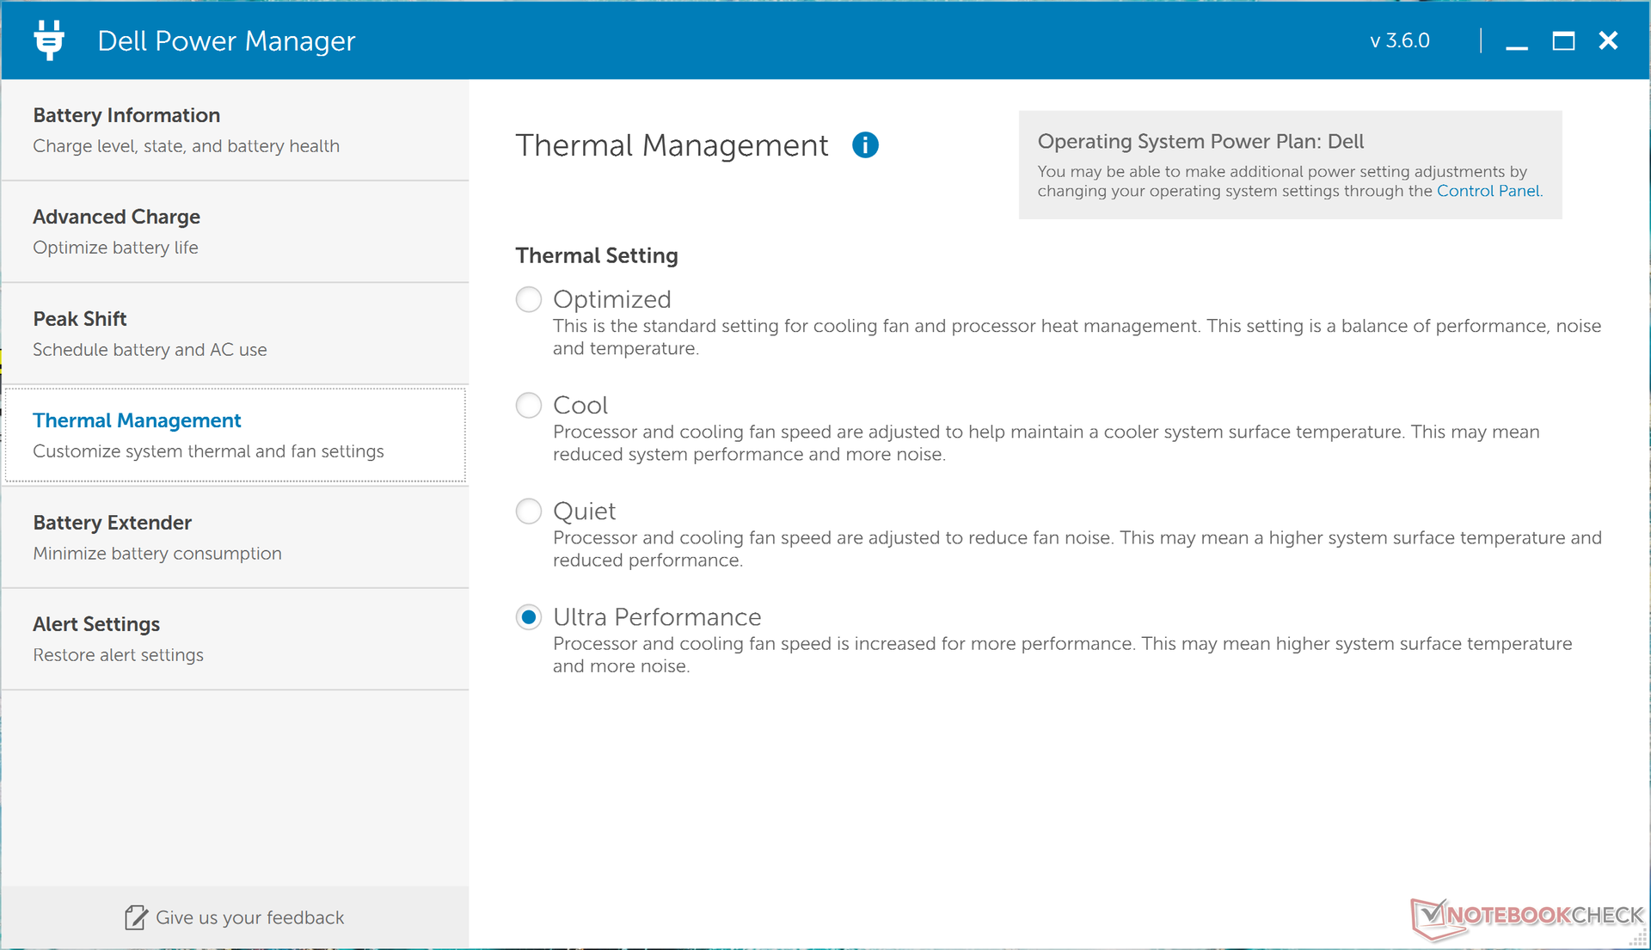Close the Dell Power Manager window
This screenshot has height=950, width=1651.
(x=1609, y=41)
